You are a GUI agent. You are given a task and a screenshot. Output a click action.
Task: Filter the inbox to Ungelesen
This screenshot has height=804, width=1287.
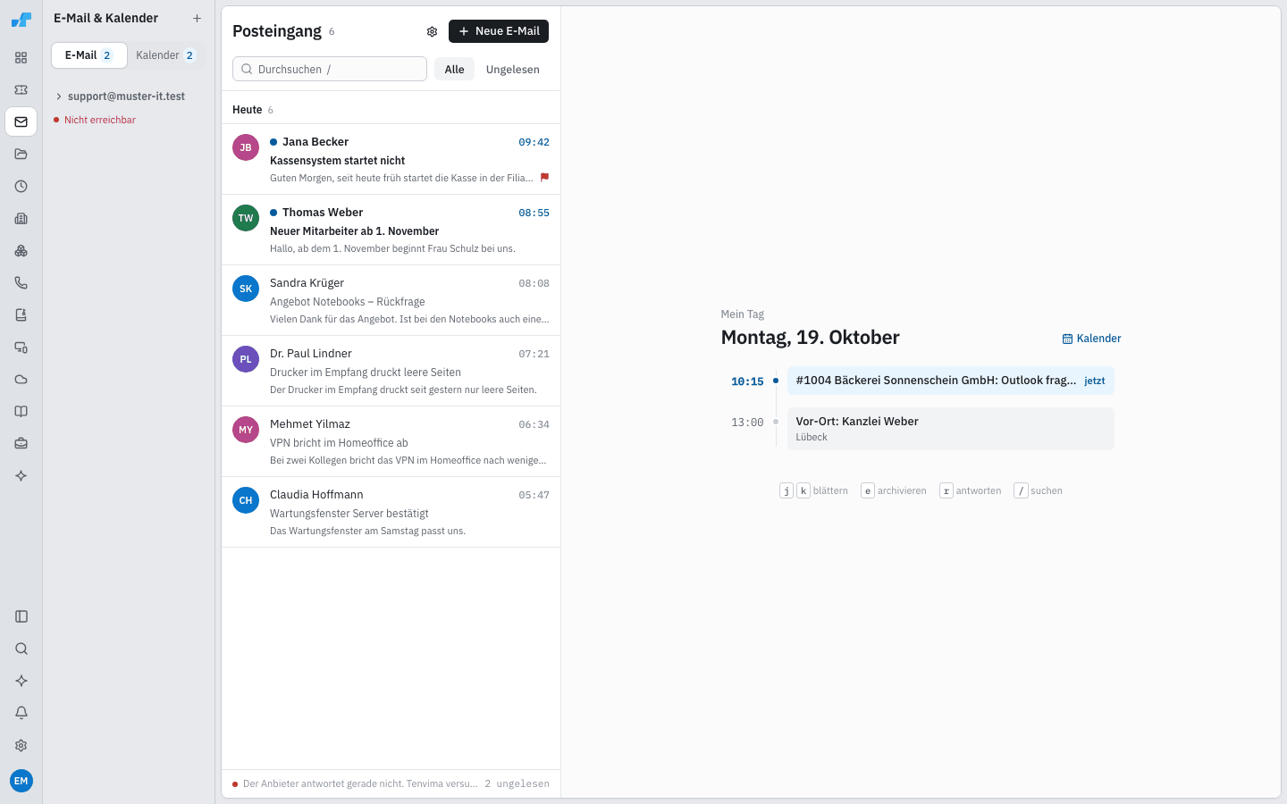pyautogui.click(x=513, y=70)
